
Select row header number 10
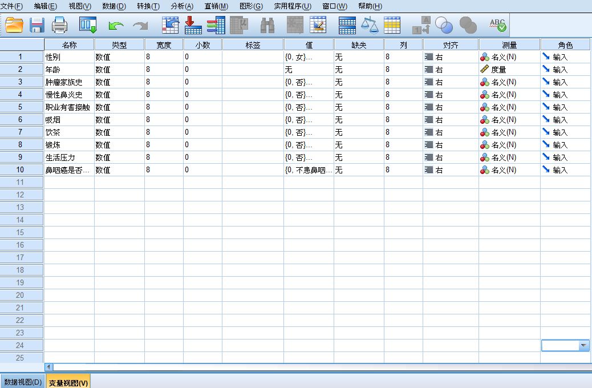22,169
